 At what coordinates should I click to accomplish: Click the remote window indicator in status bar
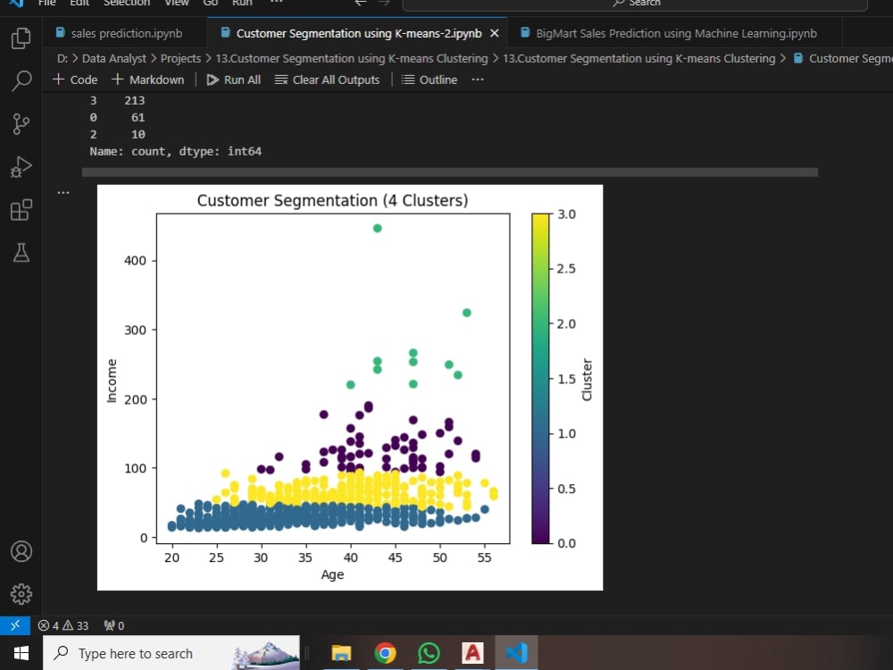click(15, 625)
